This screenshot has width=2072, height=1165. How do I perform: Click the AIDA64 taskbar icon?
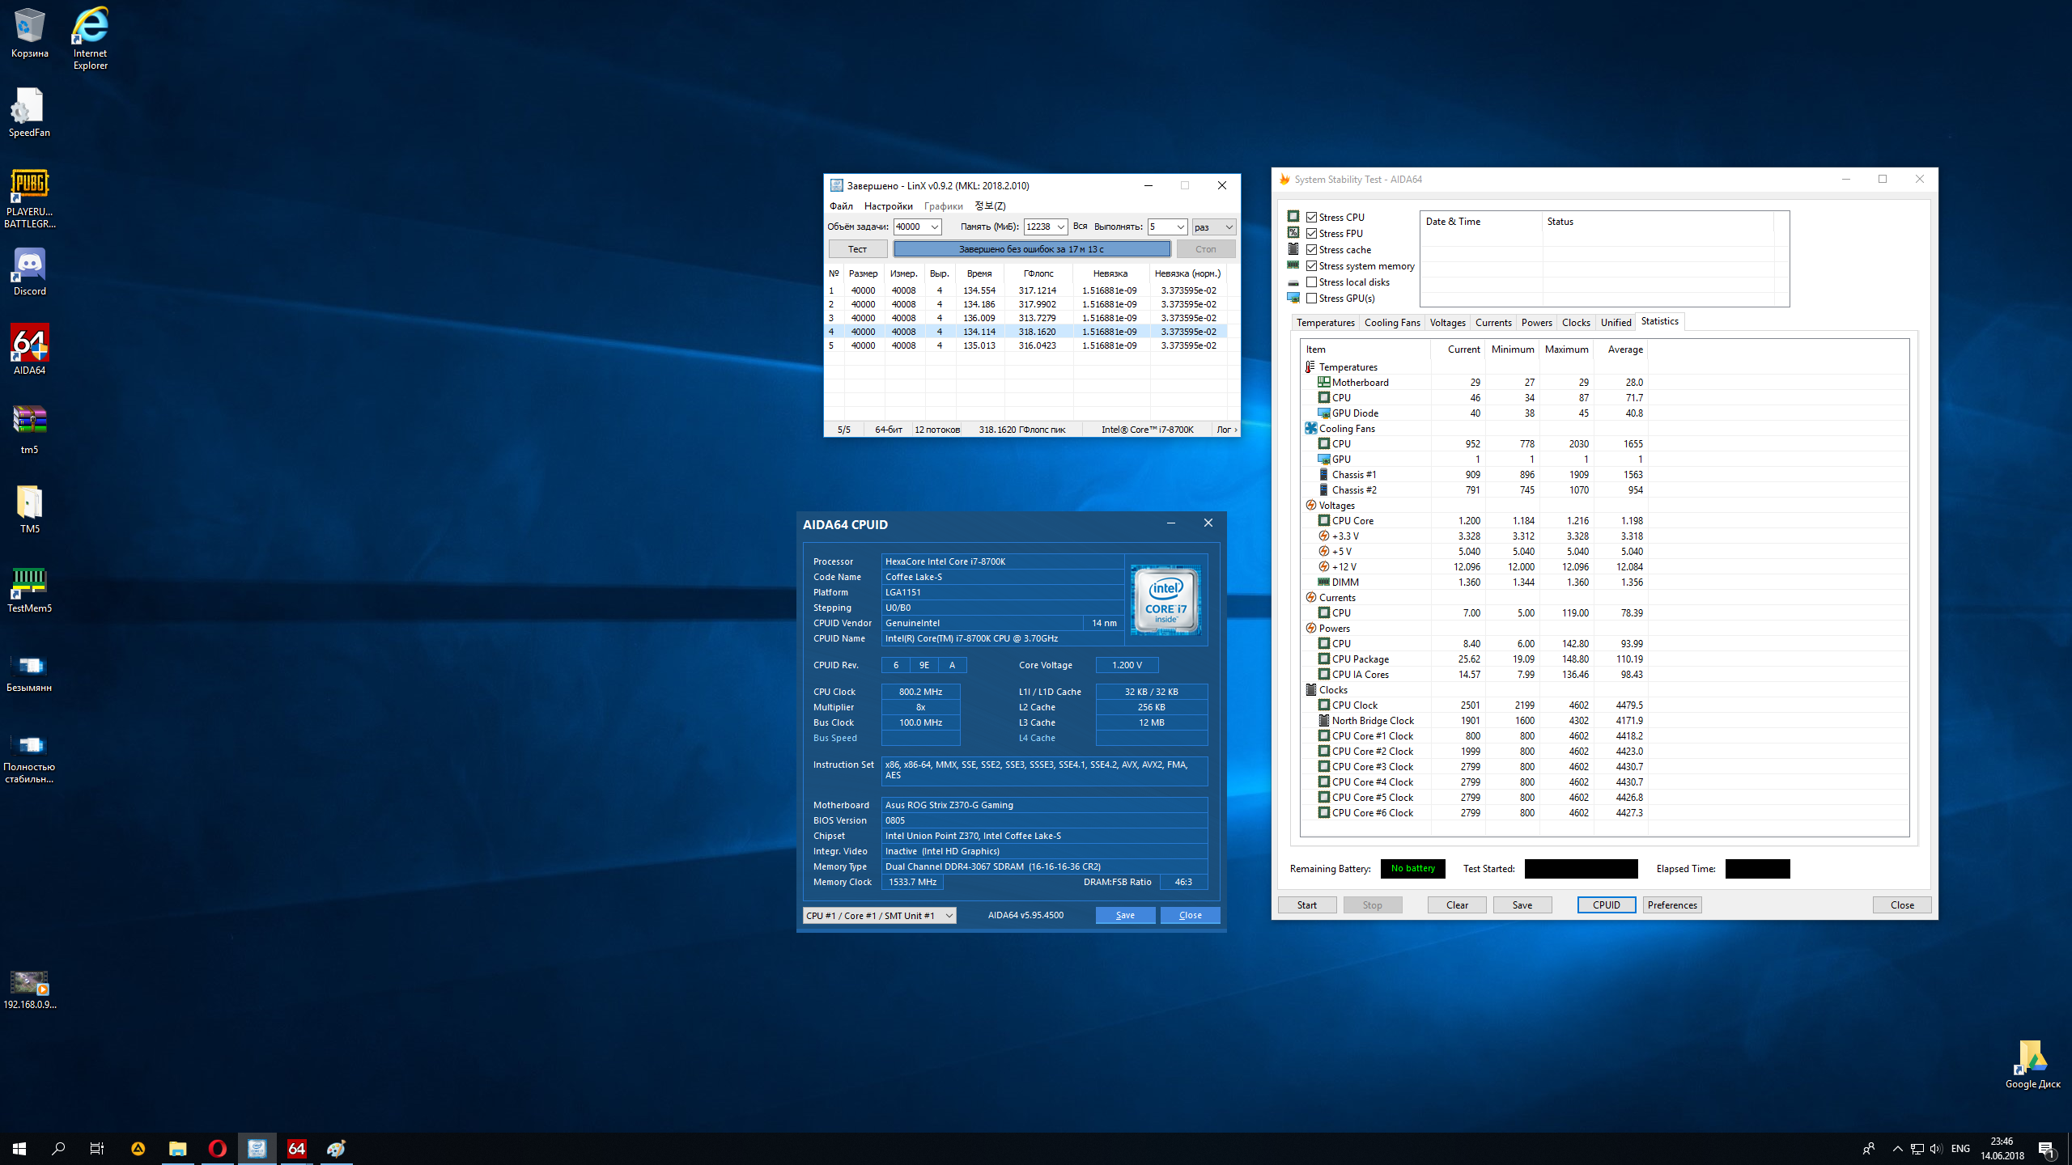click(x=297, y=1148)
